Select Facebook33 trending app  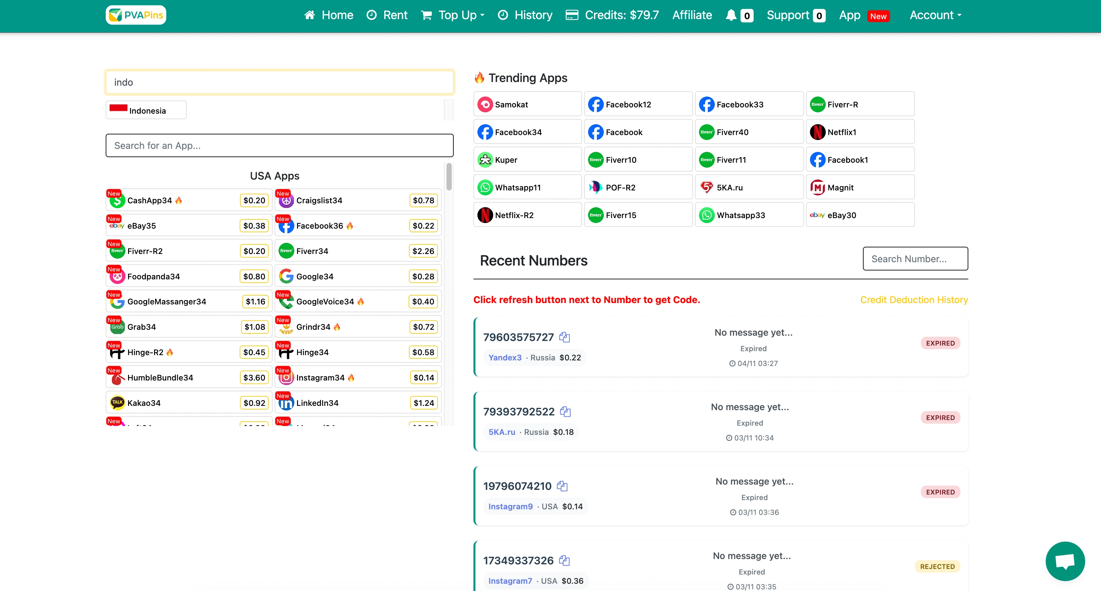pos(749,104)
